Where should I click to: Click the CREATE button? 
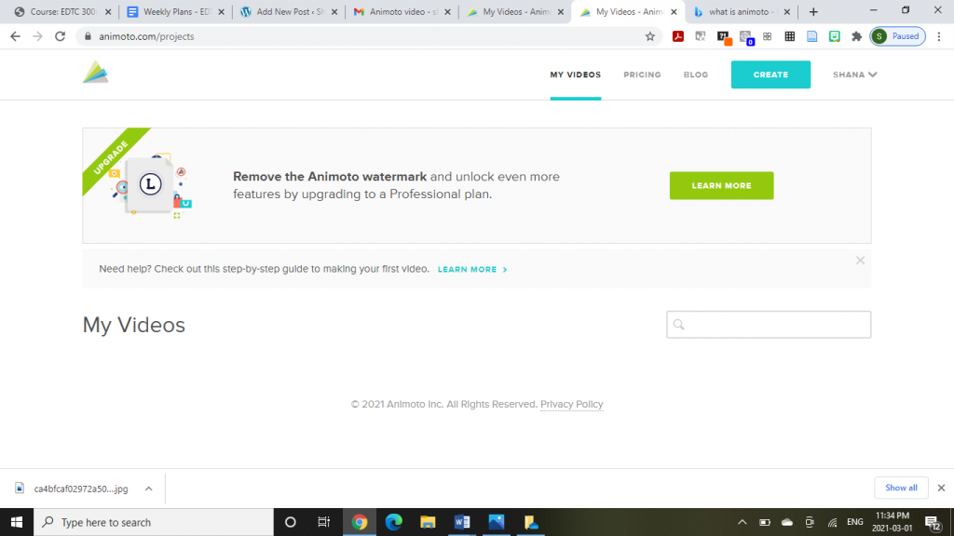point(770,74)
